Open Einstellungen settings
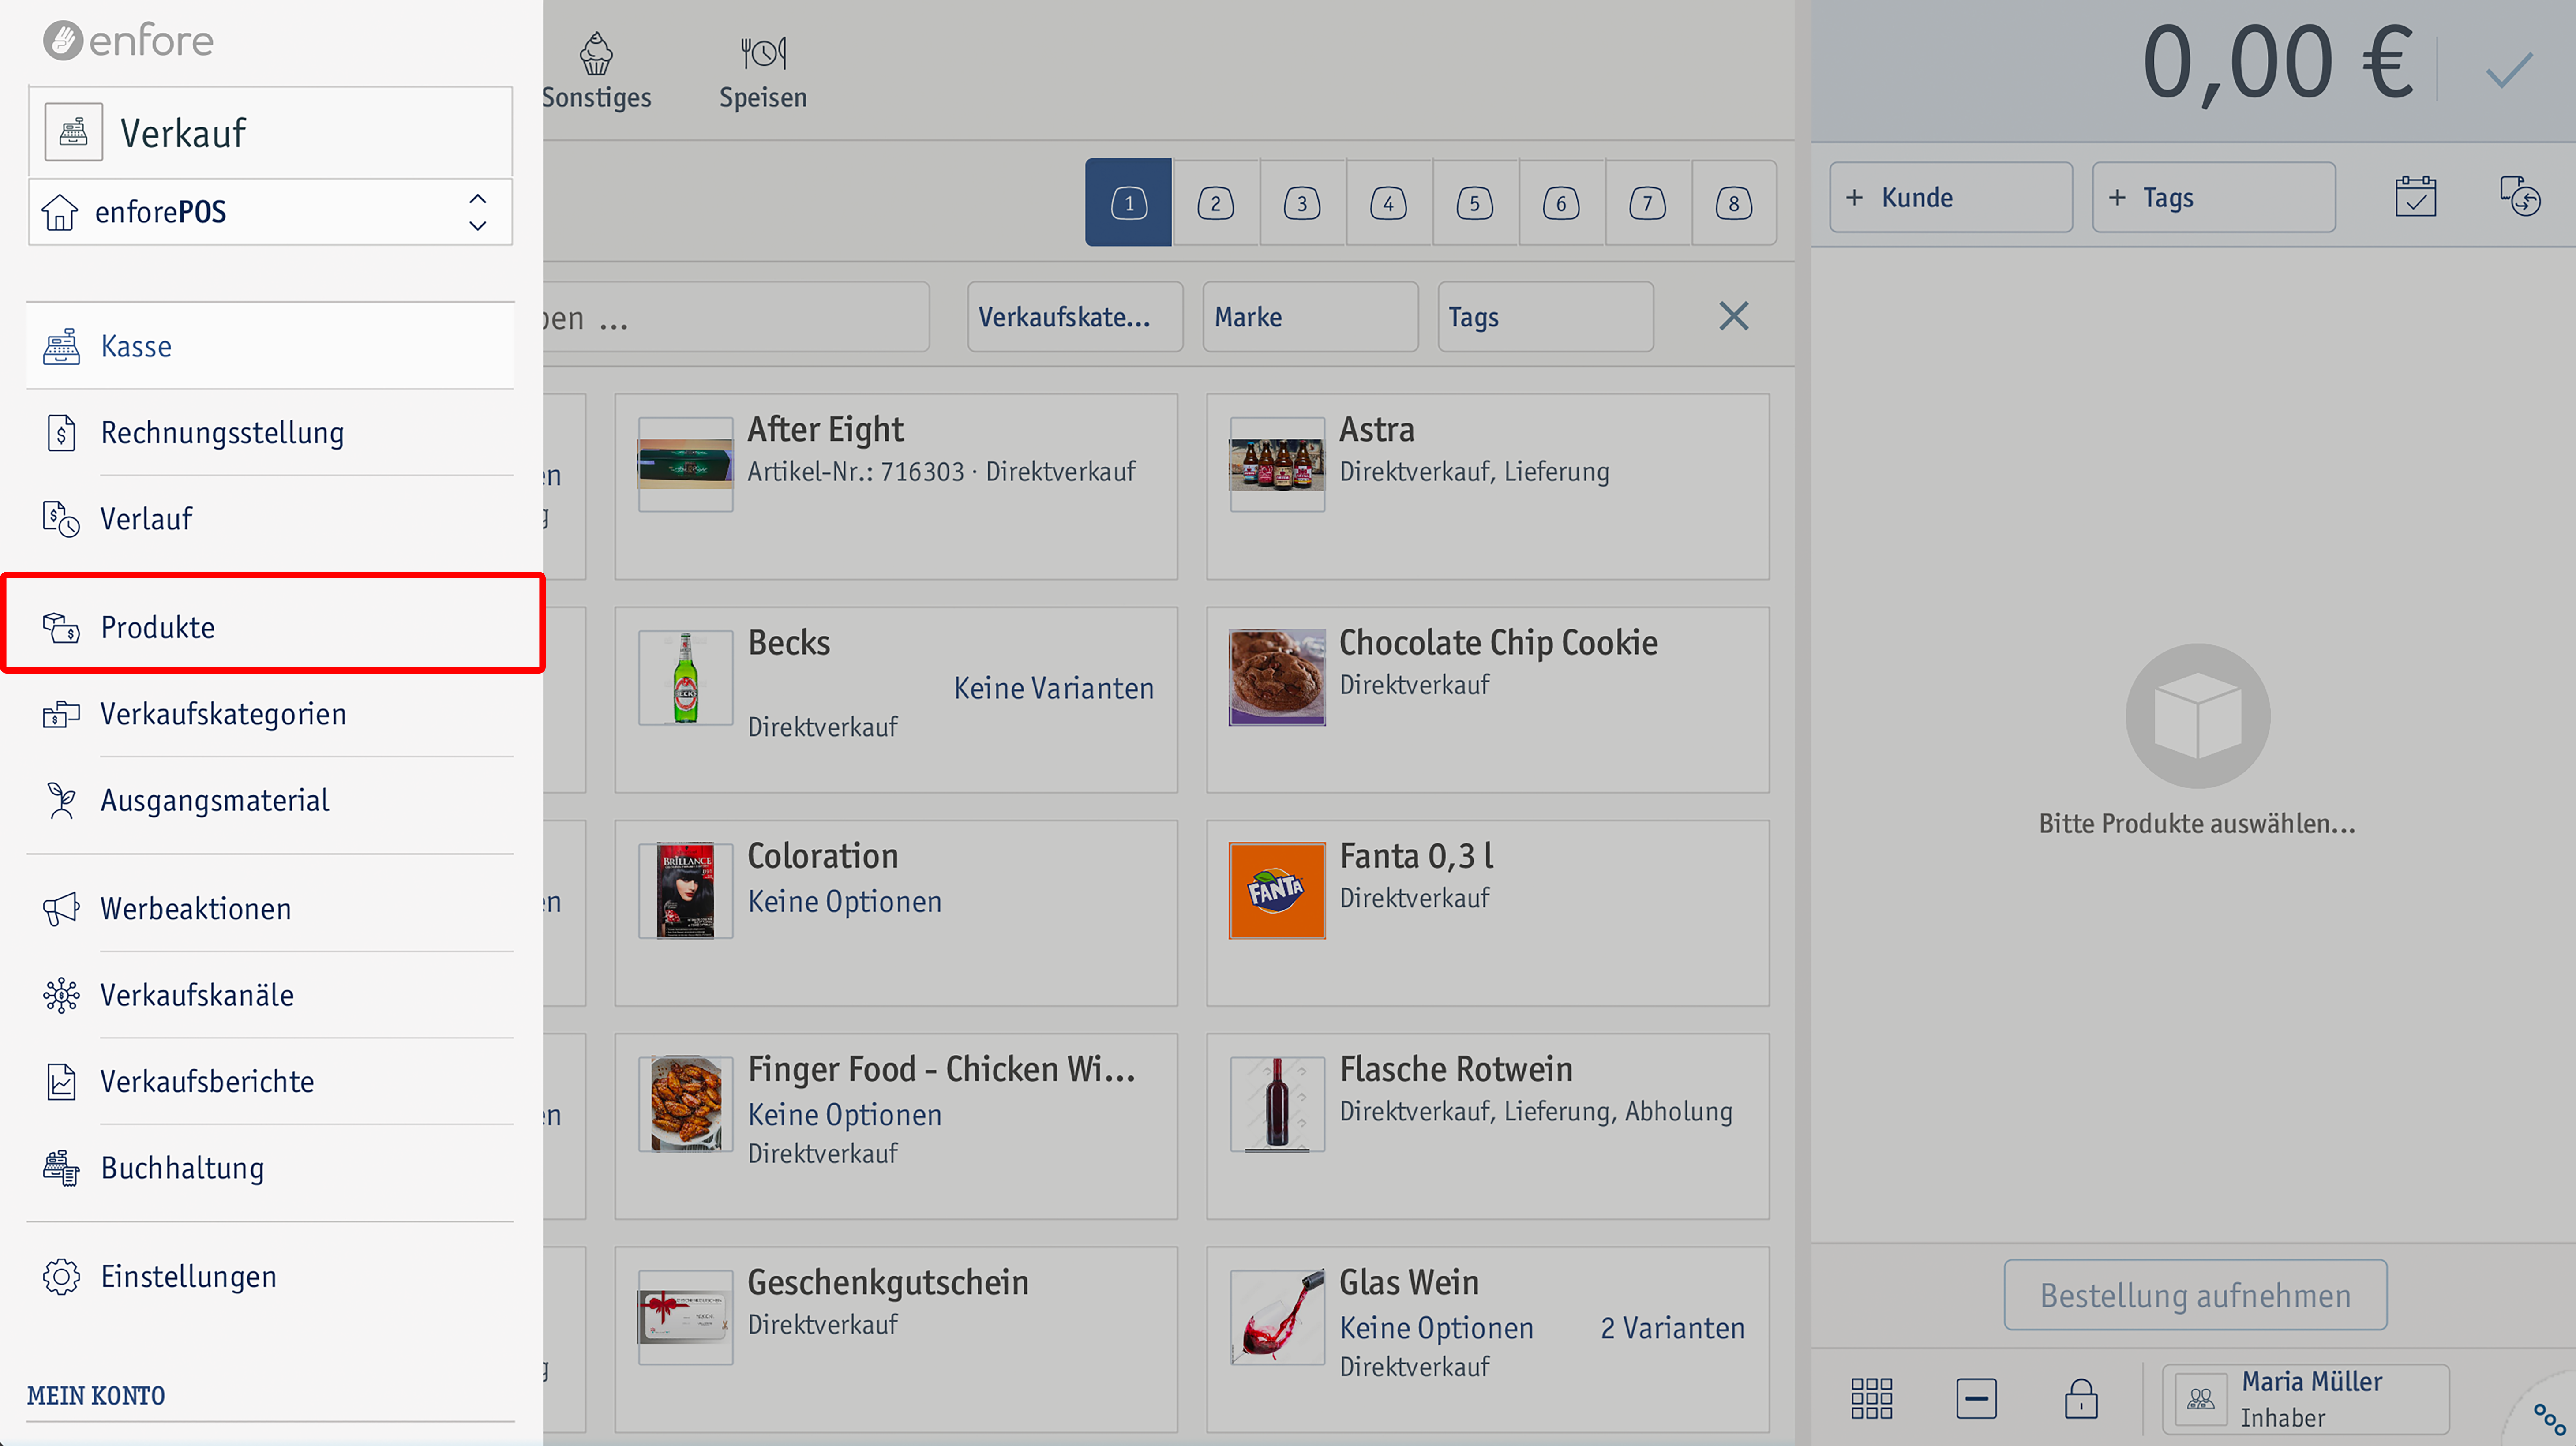Screen dimensions: 2576x1446 click(270, 1276)
